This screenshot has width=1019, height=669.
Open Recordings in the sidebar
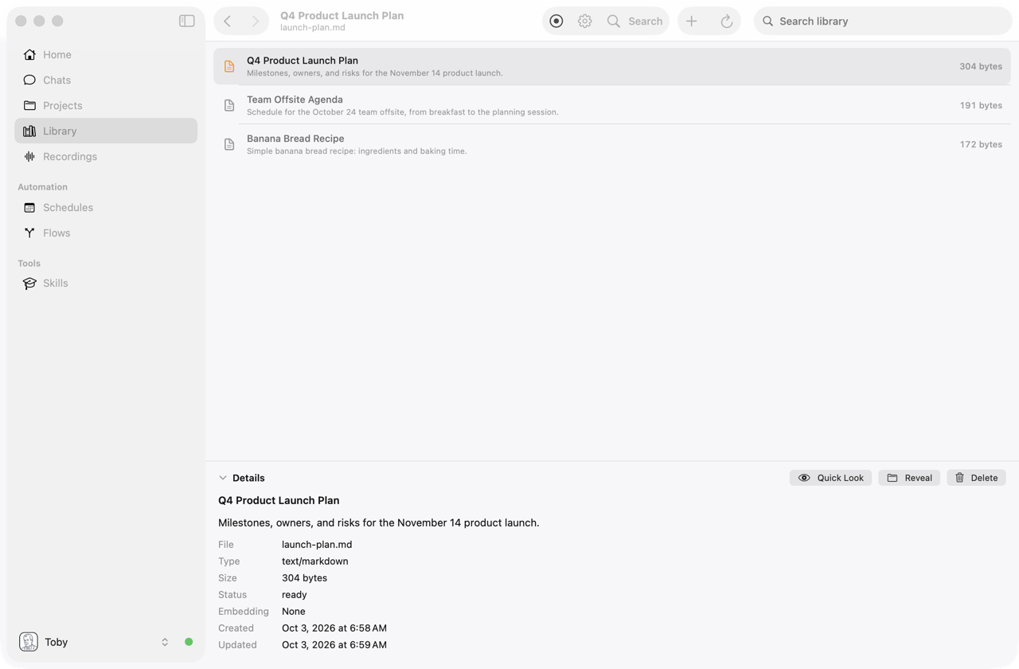pos(106,156)
